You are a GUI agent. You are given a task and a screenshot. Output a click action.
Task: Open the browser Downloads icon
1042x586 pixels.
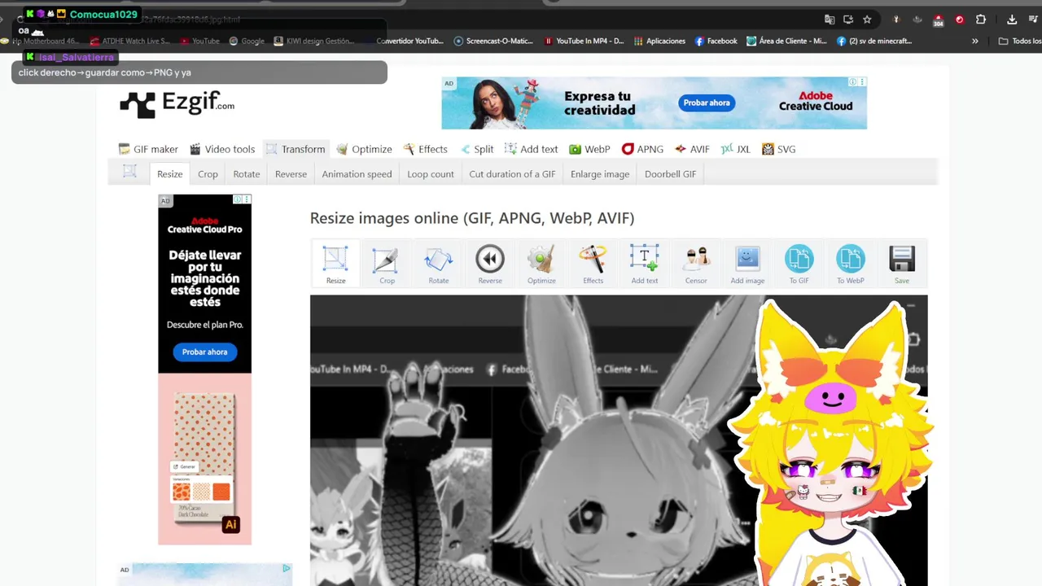[x=1012, y=20]
